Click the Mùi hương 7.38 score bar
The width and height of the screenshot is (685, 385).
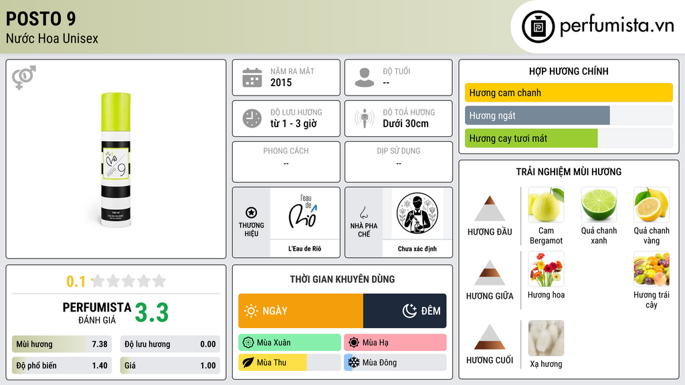click(x=62, y=344)
